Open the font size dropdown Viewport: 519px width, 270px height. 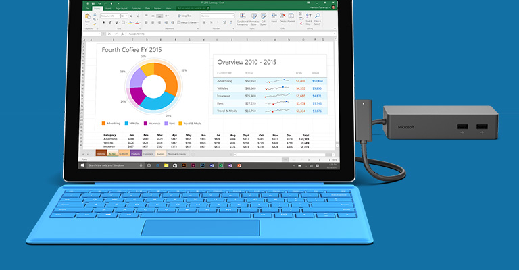(127, 16)
